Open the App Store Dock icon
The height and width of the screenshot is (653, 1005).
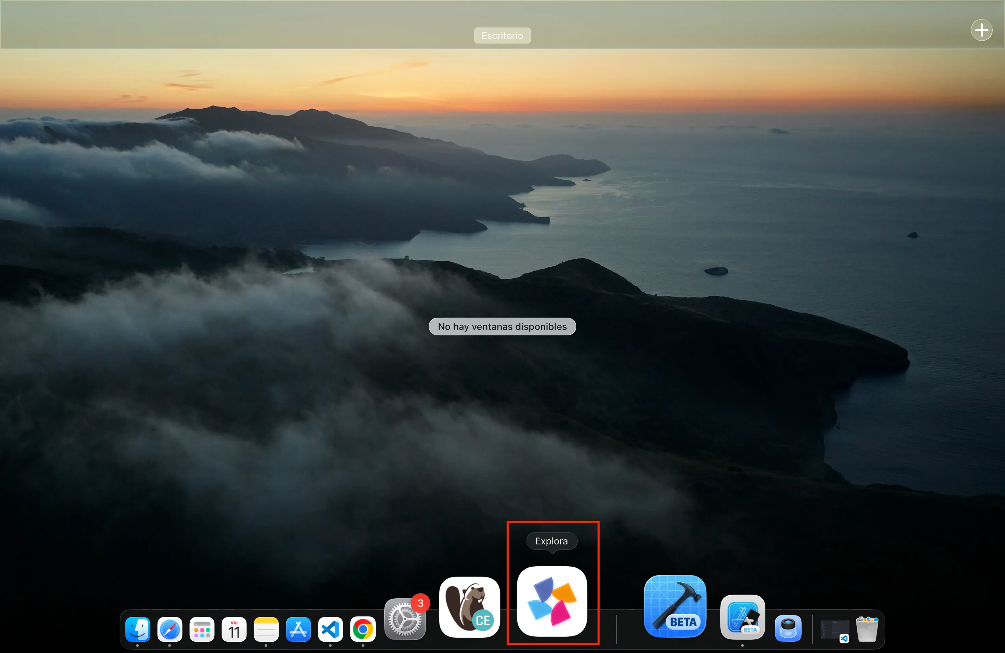click(x=298, y=629)
